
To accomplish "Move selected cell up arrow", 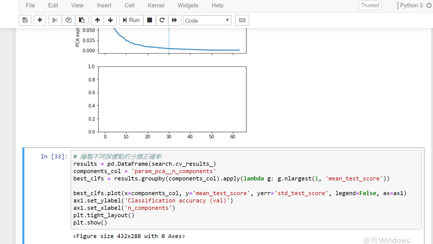I will pos(97,20).
